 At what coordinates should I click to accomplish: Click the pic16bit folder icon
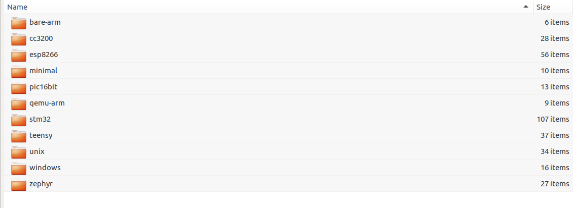point(18,87)
